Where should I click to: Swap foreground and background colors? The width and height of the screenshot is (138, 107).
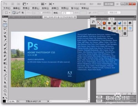pyautogui.click(x=6, y=98)
